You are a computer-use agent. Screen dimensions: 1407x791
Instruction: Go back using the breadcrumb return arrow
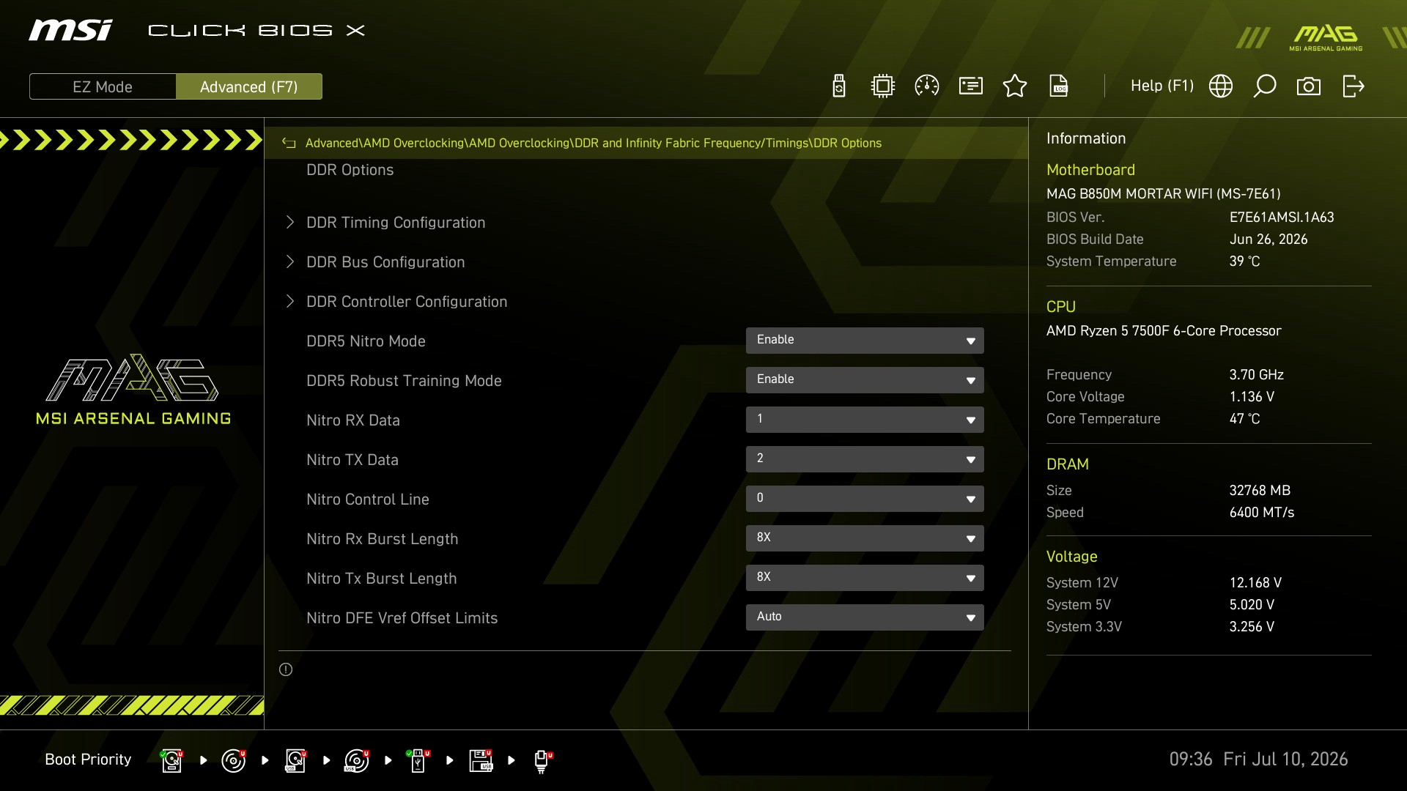click(289, 144)
